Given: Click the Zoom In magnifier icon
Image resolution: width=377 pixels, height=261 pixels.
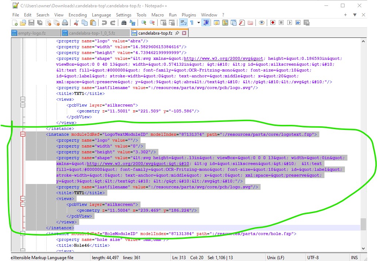Looking at the screenshot, I should pos(143,23).
